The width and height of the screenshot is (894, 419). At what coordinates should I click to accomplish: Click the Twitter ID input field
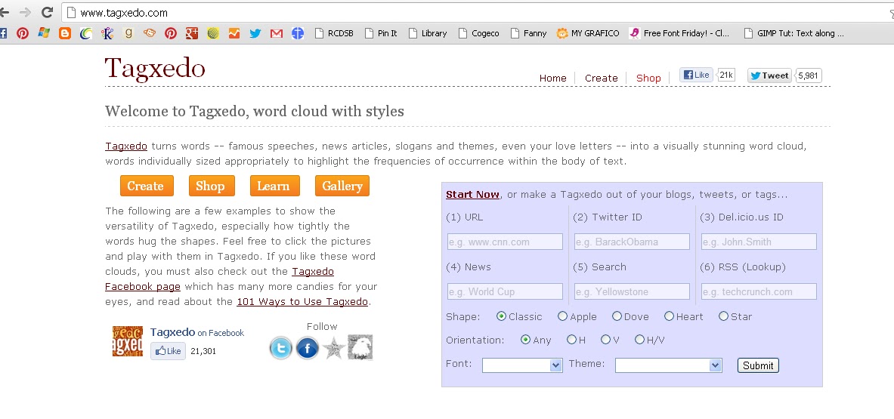[632, 242]
